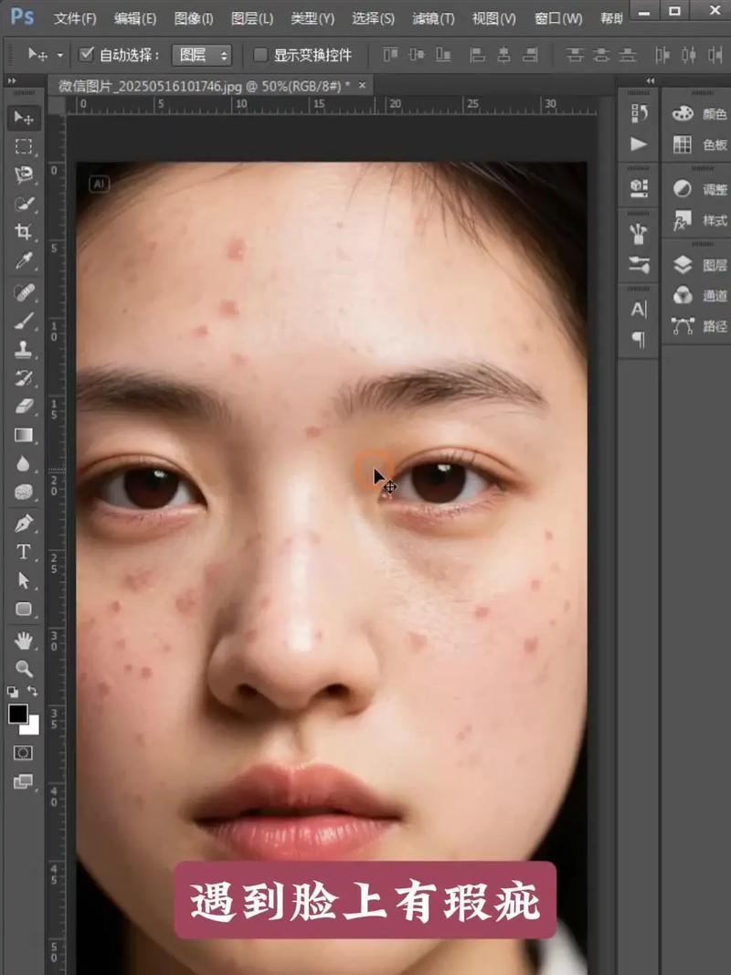Expand the collapsed panel dock arrows
Screen dimensions: 731x975
[x=651, y=80]
